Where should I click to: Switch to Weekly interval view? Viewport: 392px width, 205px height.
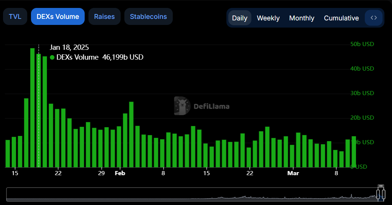point(268,18)
